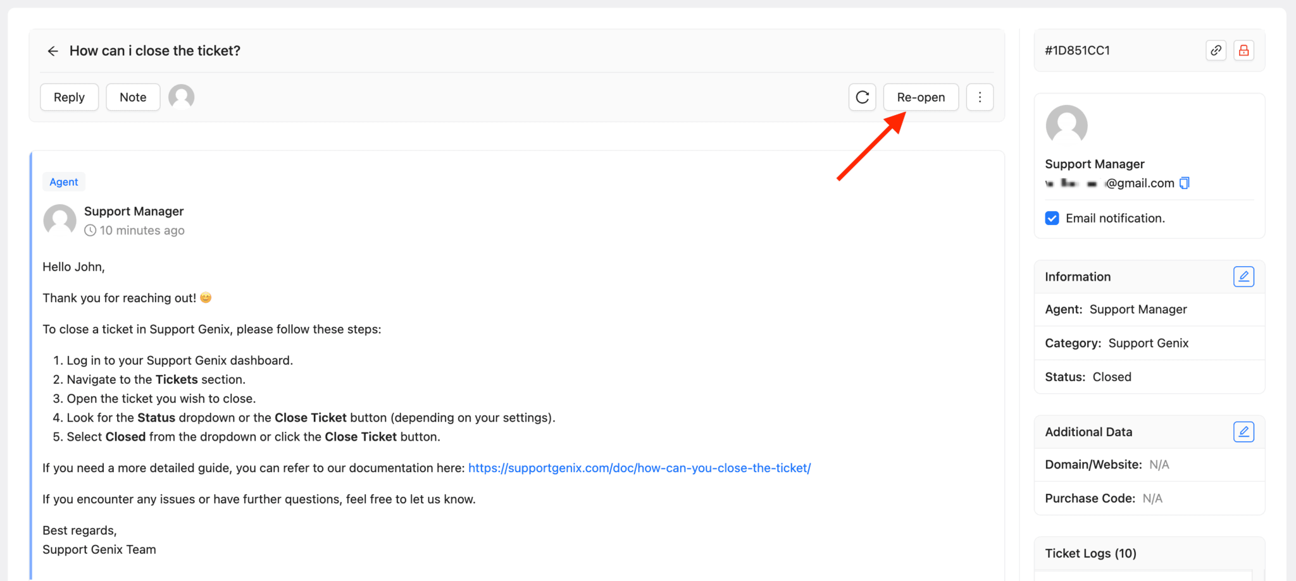Click the back arrow beside the ticket title

pos(53,51)
